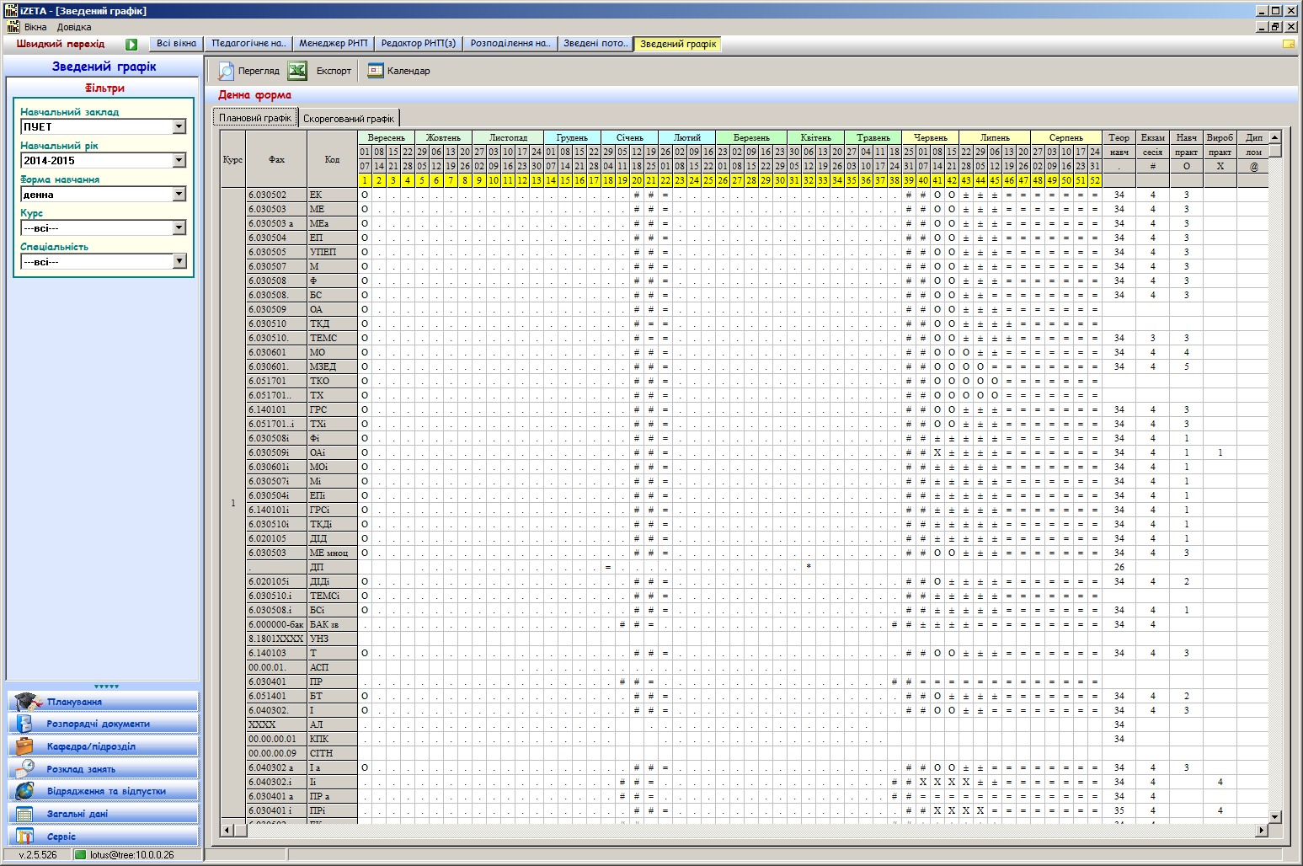Open the Календар toolbar icon
Viewport: 1303px width, 866px height.
(376, 71)
